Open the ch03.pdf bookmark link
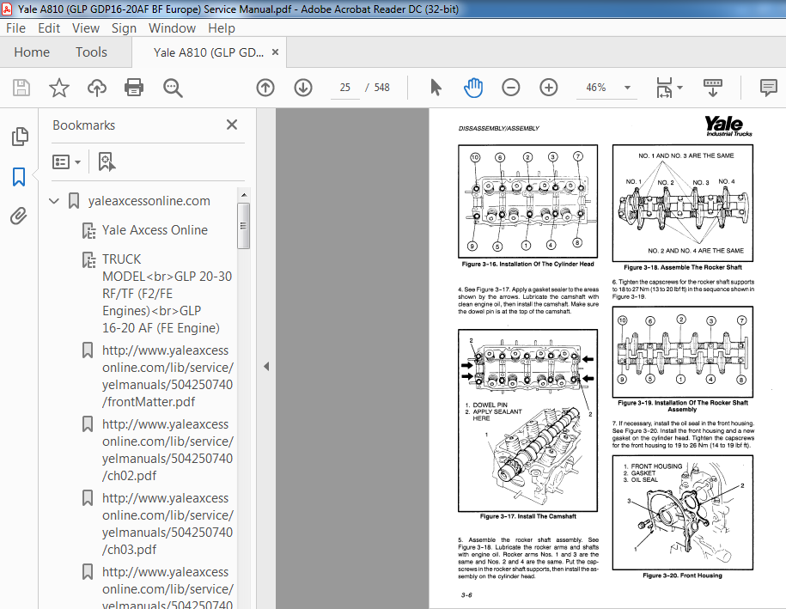Image resolution: width=786 pixels, height=609 pixels. pos(168,524)
